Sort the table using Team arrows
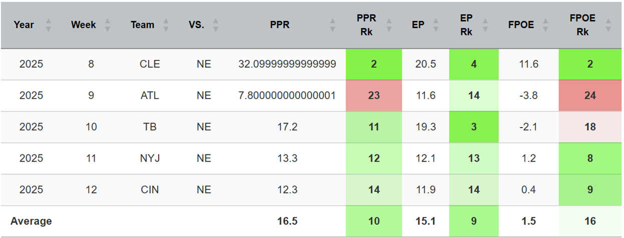Viewport: 624px width, 238px height. (x=166, y=25)
